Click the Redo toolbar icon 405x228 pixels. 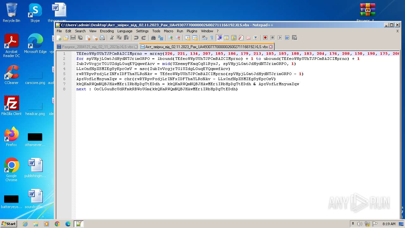[143, 38]
